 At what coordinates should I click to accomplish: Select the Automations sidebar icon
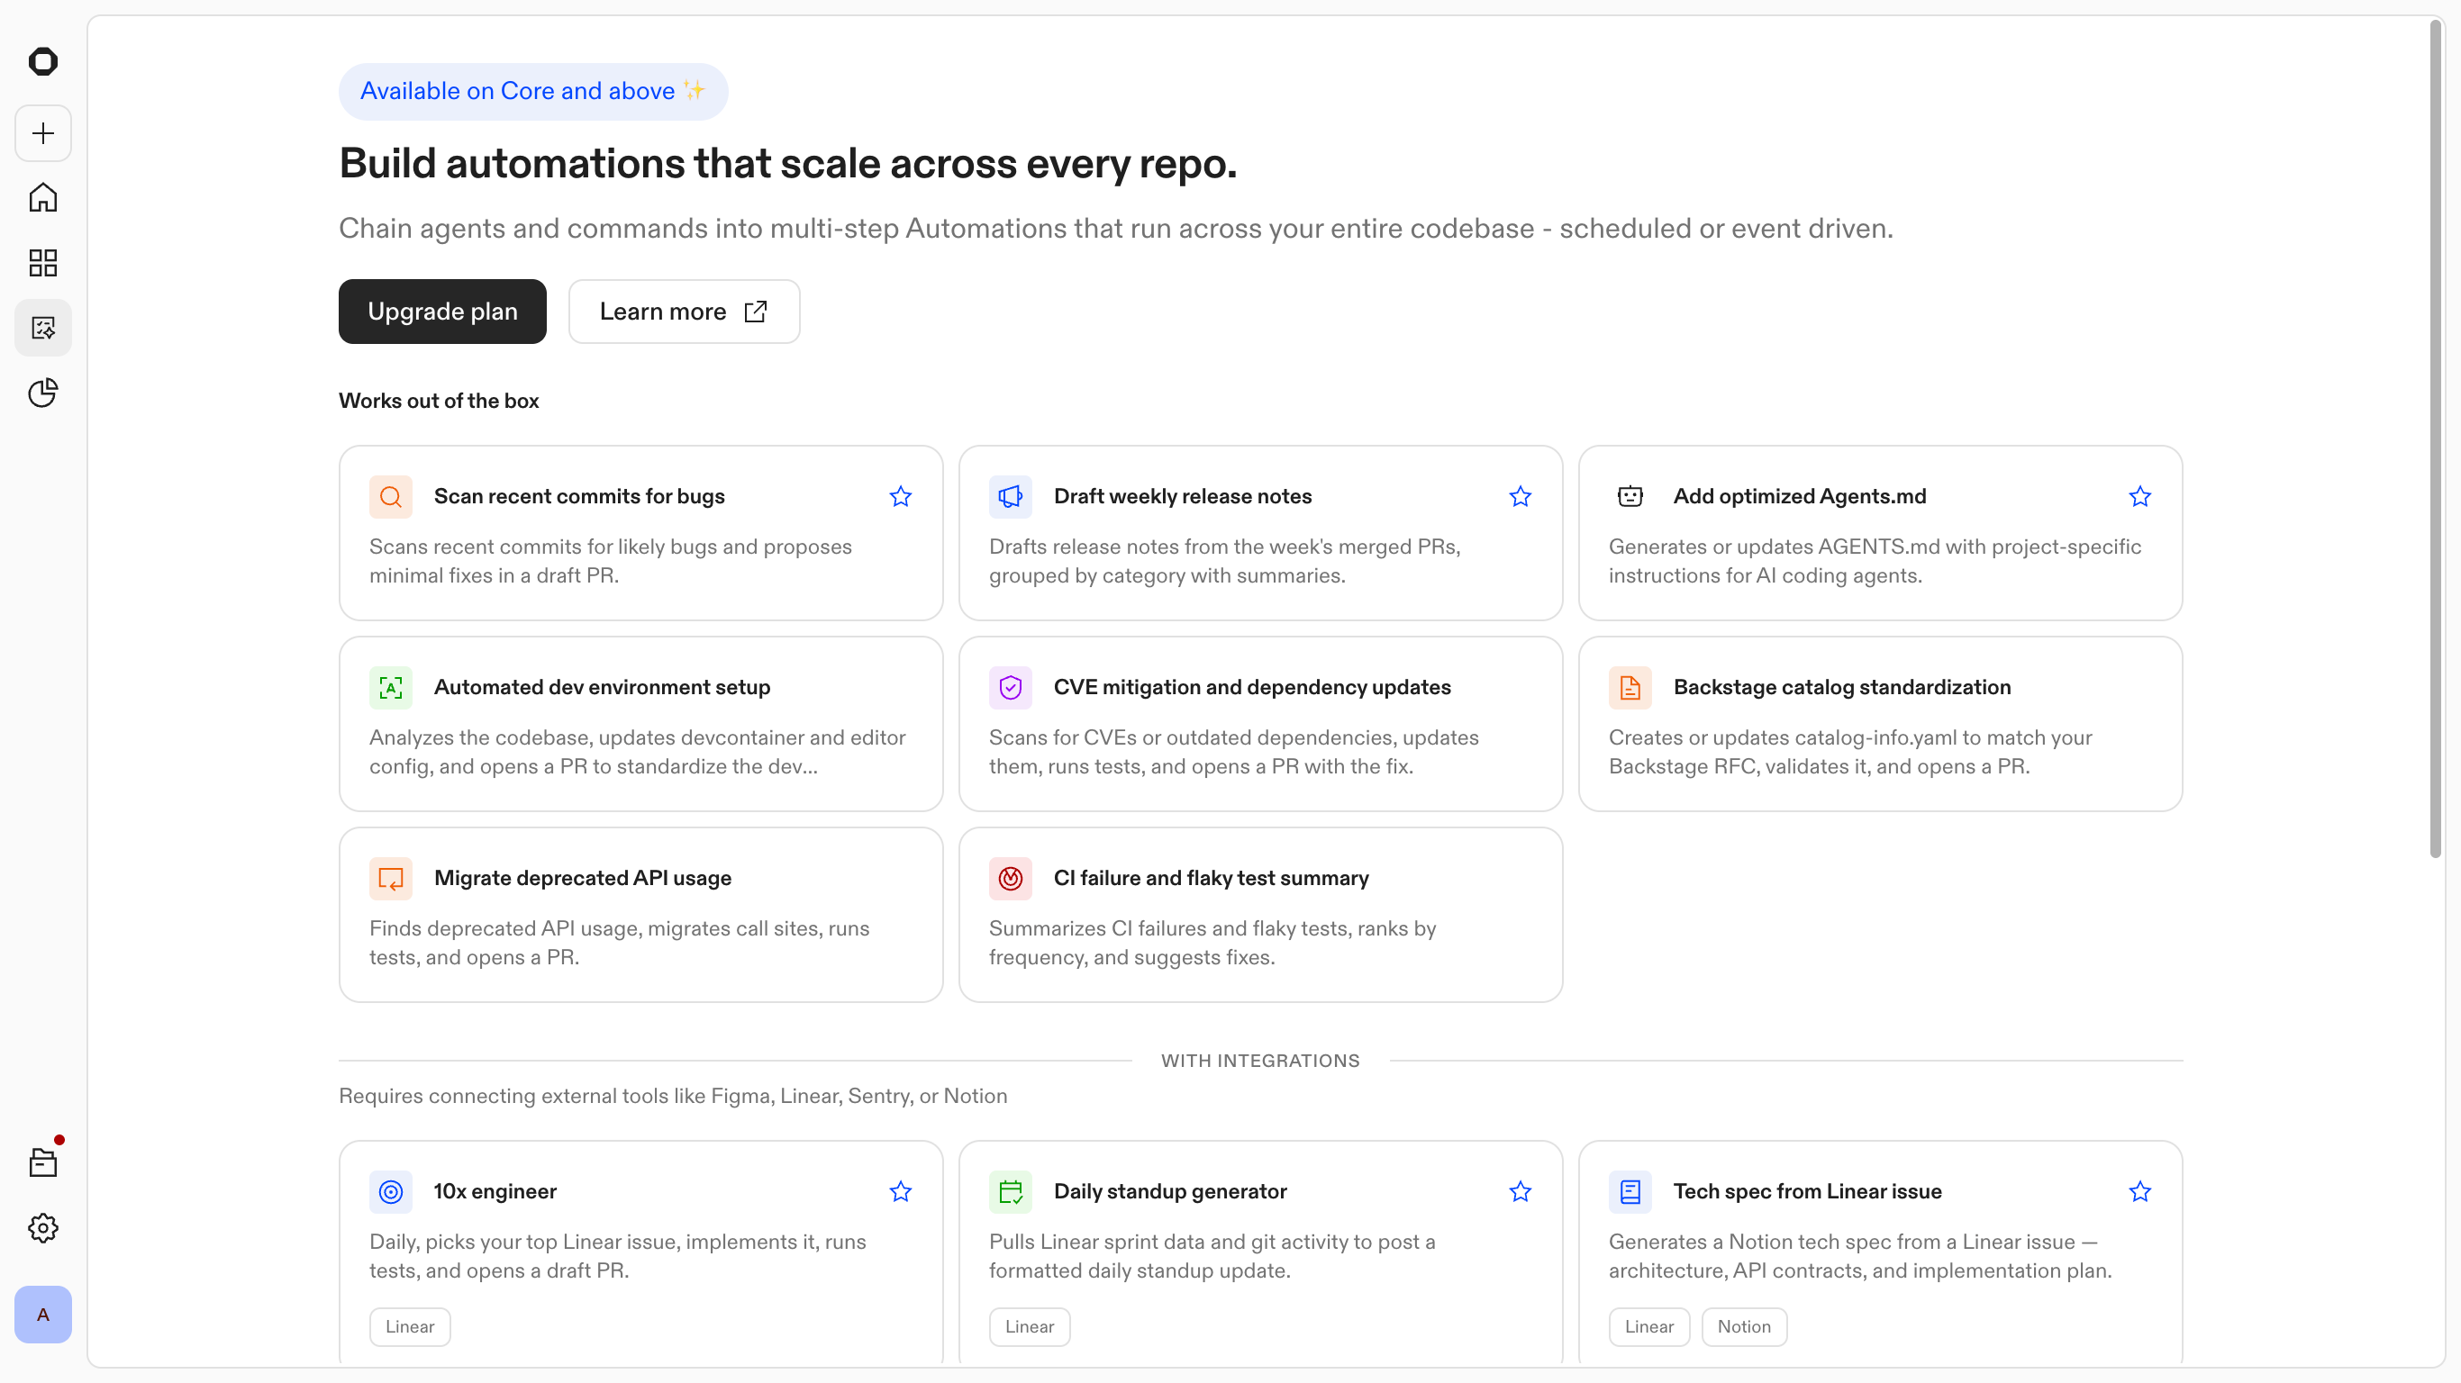43,328
